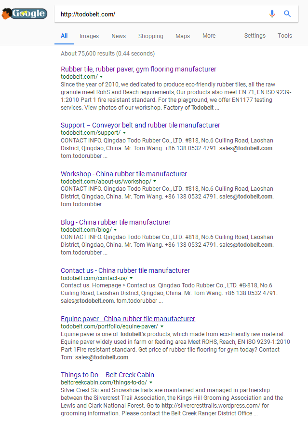Click the green URL beltcreekcabin.com/things-to-do/

[104, 382]
